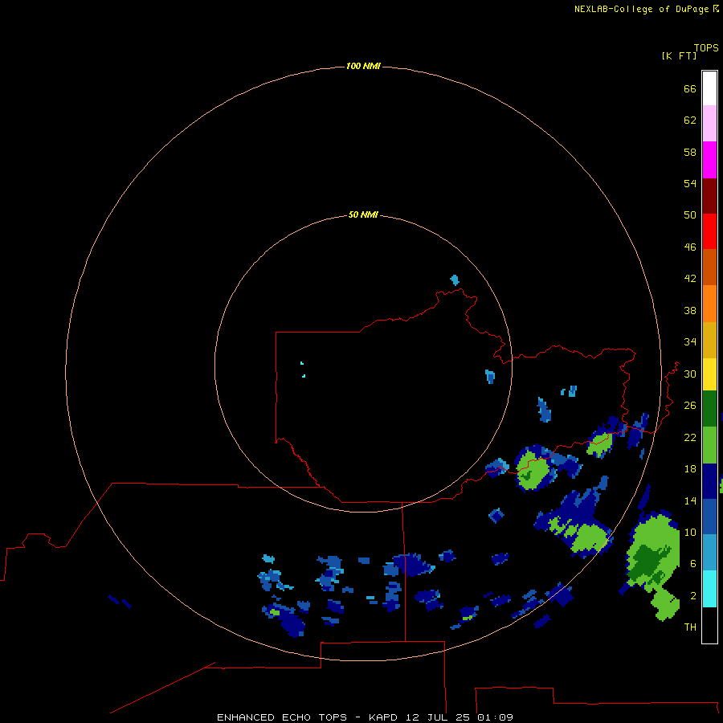Click the legend value "26"
Image resolution: width=723 pixels, height=723 pixels.
click(x=690, y=406)
